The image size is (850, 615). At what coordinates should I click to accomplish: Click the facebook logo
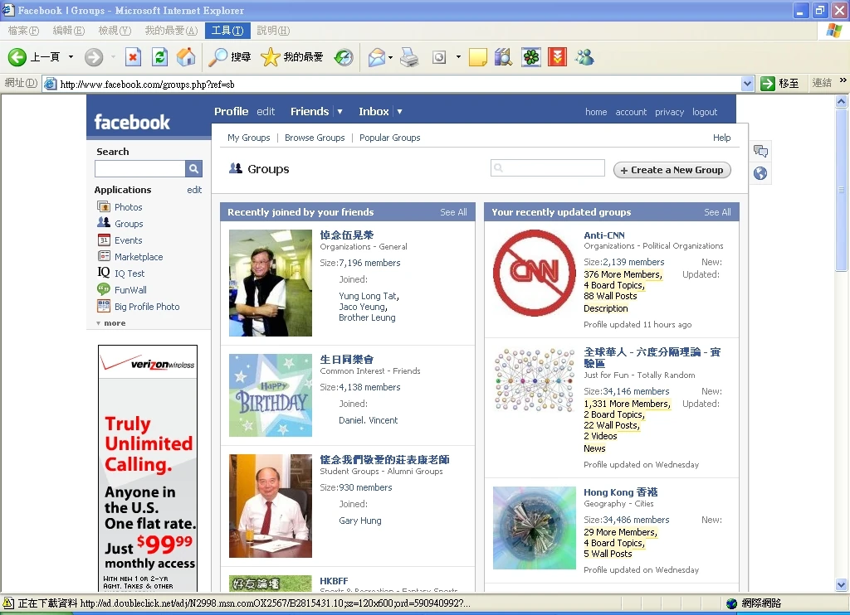(132, 123)
